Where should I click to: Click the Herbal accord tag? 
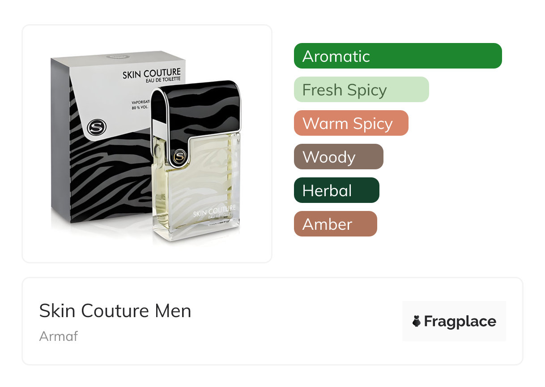[x=336, y=190]
